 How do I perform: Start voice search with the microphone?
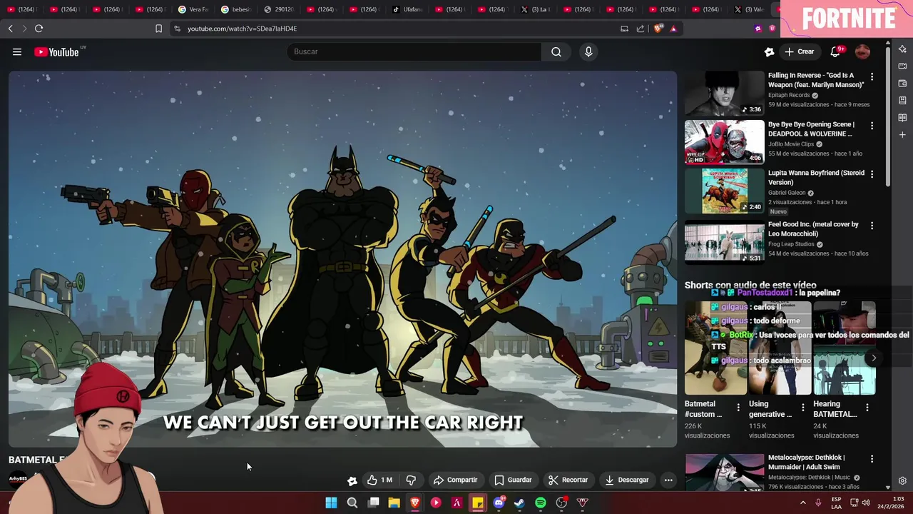point(588,51)
